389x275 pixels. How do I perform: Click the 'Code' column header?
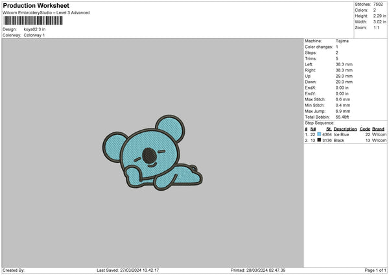[x=365, y=129]
